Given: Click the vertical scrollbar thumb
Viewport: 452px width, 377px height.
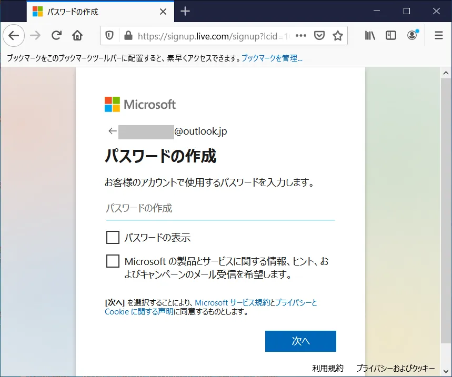Looking at the screenshot, I should tap(446, 211).
